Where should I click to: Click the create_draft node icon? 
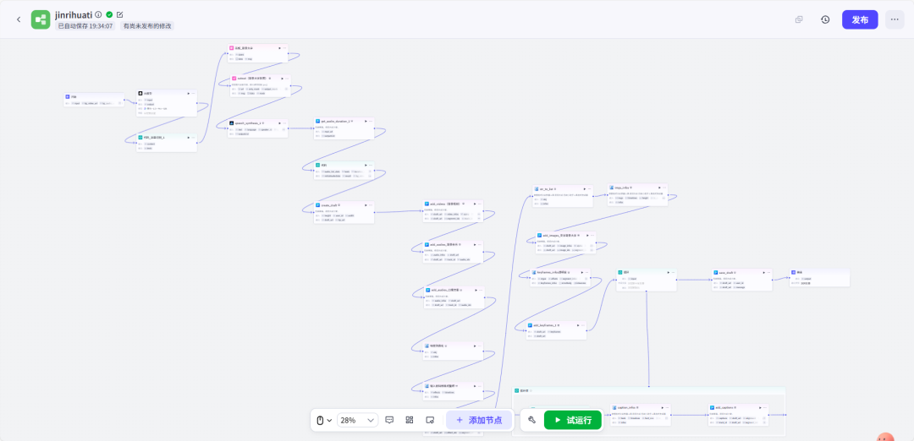click(x=317, y=204)
